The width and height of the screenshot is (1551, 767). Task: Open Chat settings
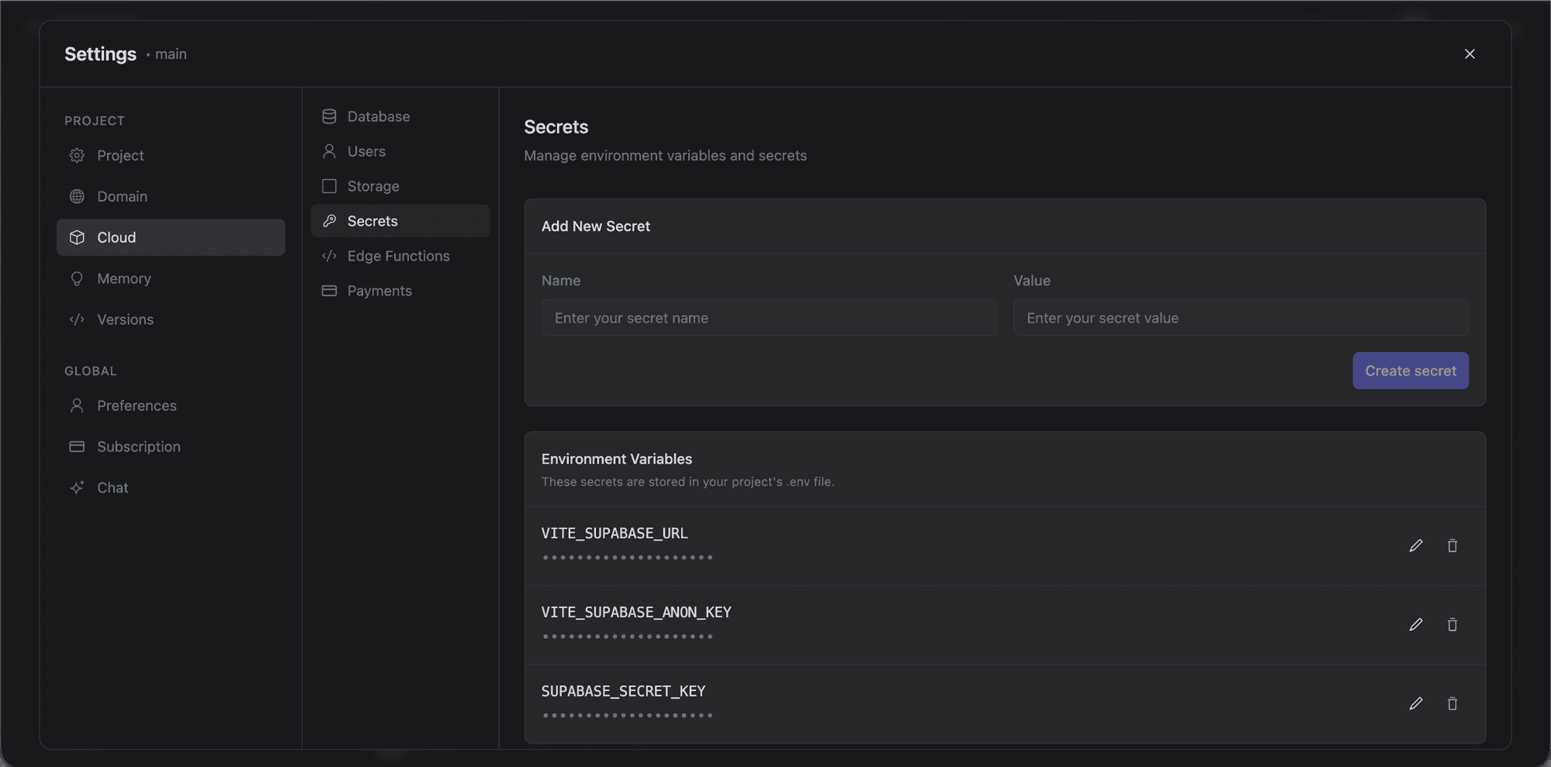pos(171,488)
